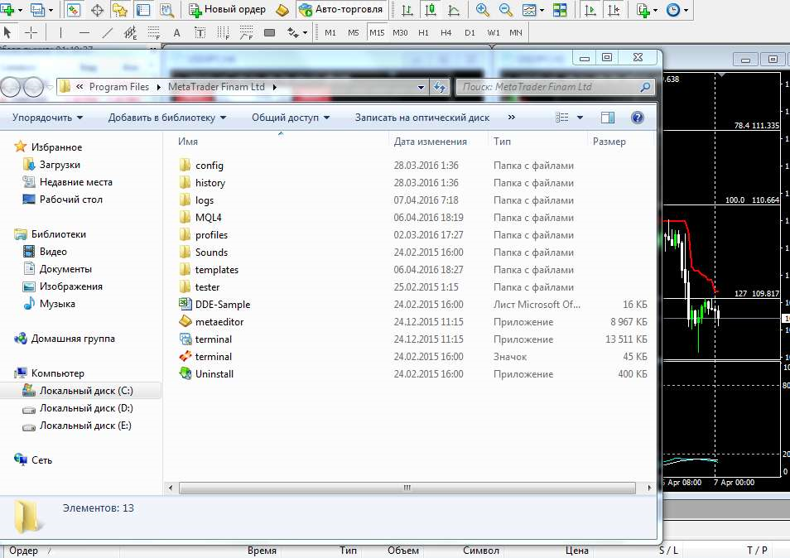Select the crosshair tool
790x558 pixels.
coord(31,33)
